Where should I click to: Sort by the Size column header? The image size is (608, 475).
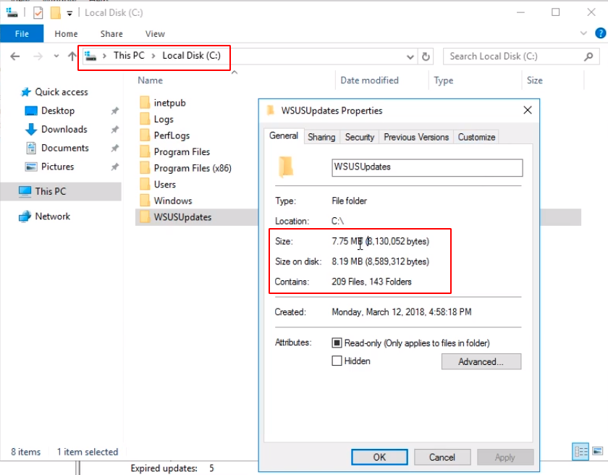tap(534, 80)
